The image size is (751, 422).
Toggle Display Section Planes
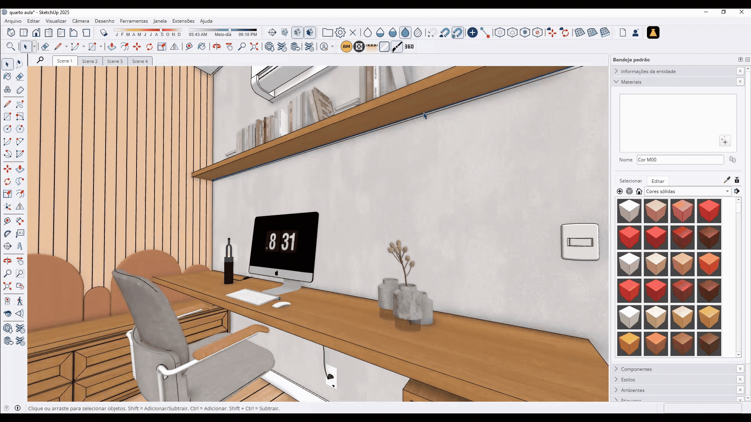[x=285, y=32]
